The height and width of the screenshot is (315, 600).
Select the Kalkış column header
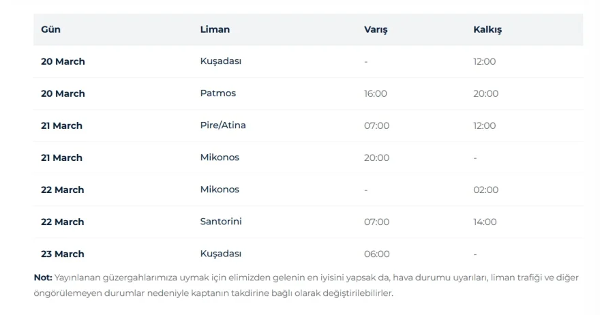pyautogui.click(x=487, y=29)
